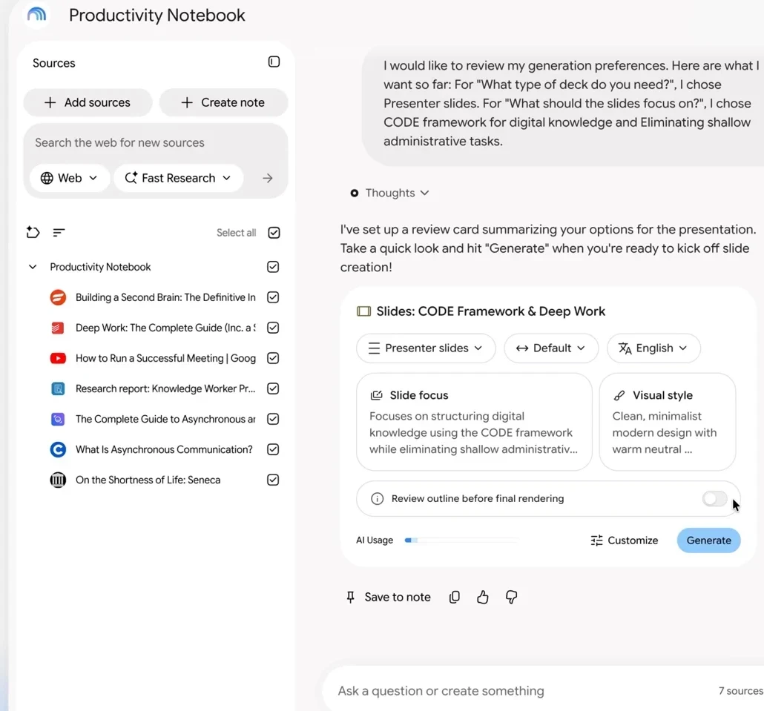764x711 pixels.
Task: Give a thumbs up to response
Action: 482,597
